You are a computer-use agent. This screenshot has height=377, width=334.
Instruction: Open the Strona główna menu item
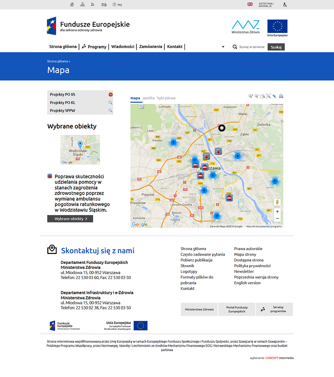point(63,47)
